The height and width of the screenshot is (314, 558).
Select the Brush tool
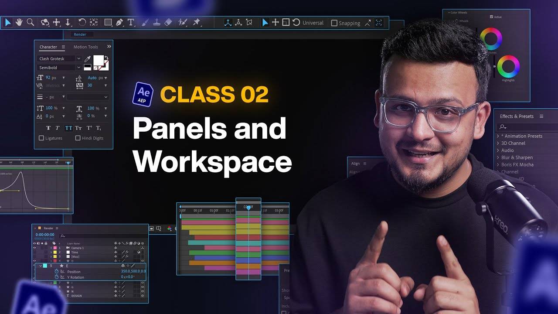tap(145, 22)
